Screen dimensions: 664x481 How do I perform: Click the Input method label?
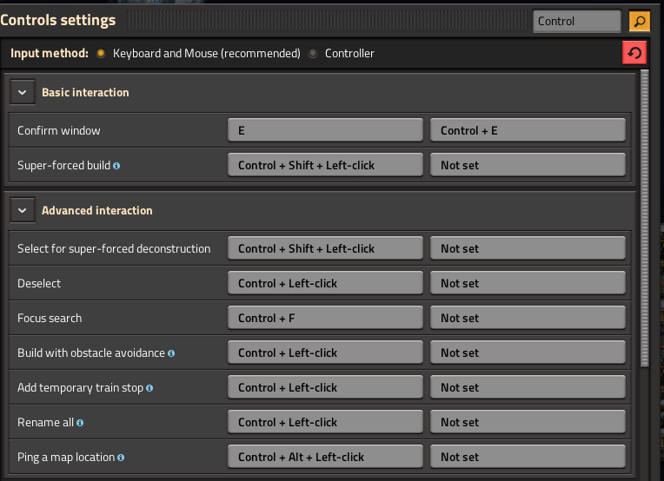(x=50, y=53)
